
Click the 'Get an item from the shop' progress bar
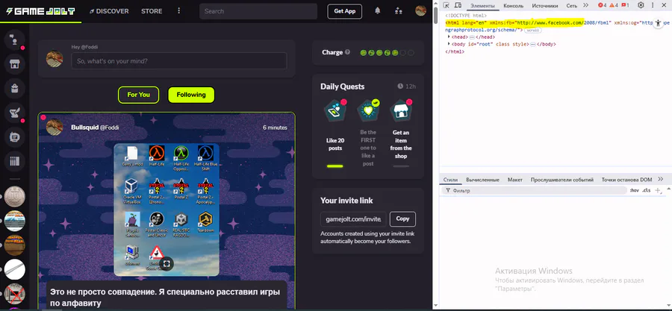(401, 166)
